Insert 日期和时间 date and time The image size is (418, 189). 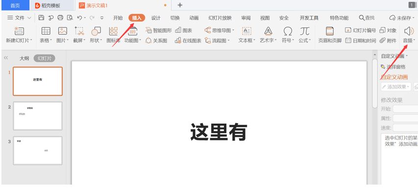click(360, 41)
